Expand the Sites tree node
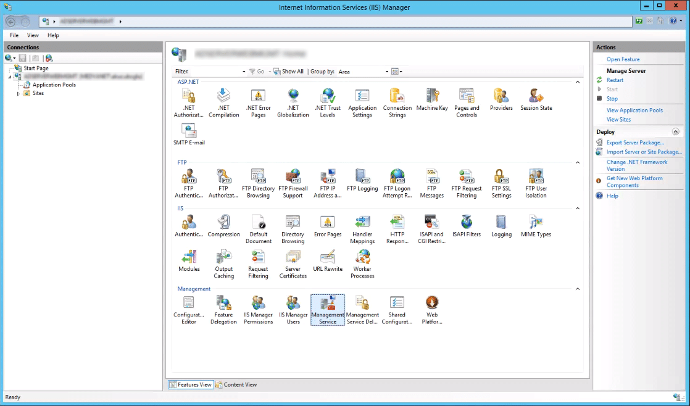This screenshot has width=690, height=406. tap(18, 93)
